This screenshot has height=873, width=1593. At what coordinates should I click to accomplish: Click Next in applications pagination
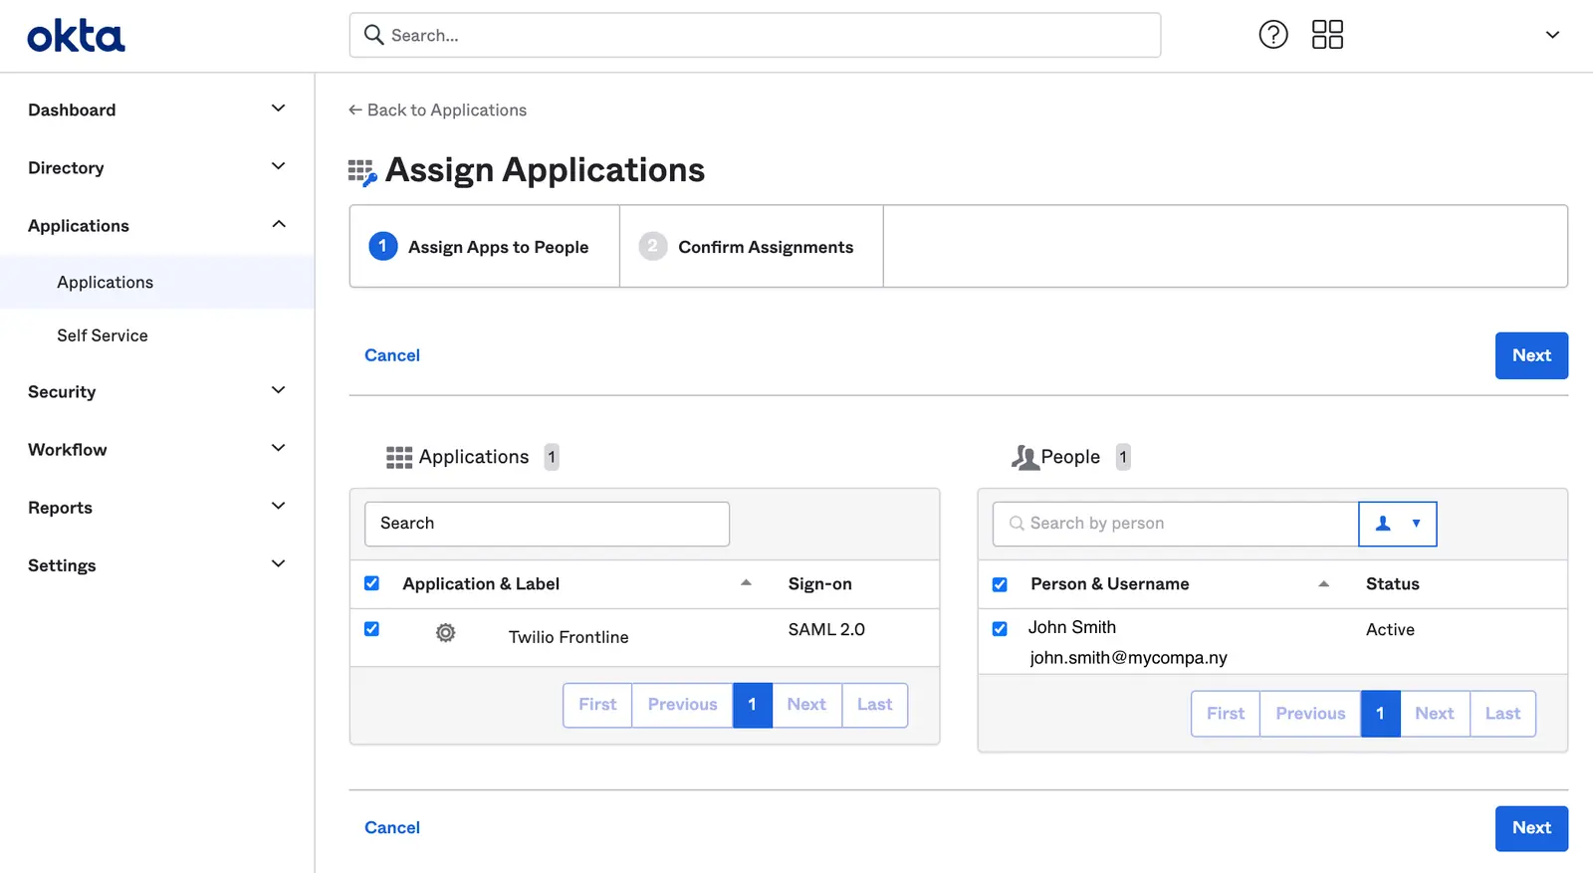806,705
